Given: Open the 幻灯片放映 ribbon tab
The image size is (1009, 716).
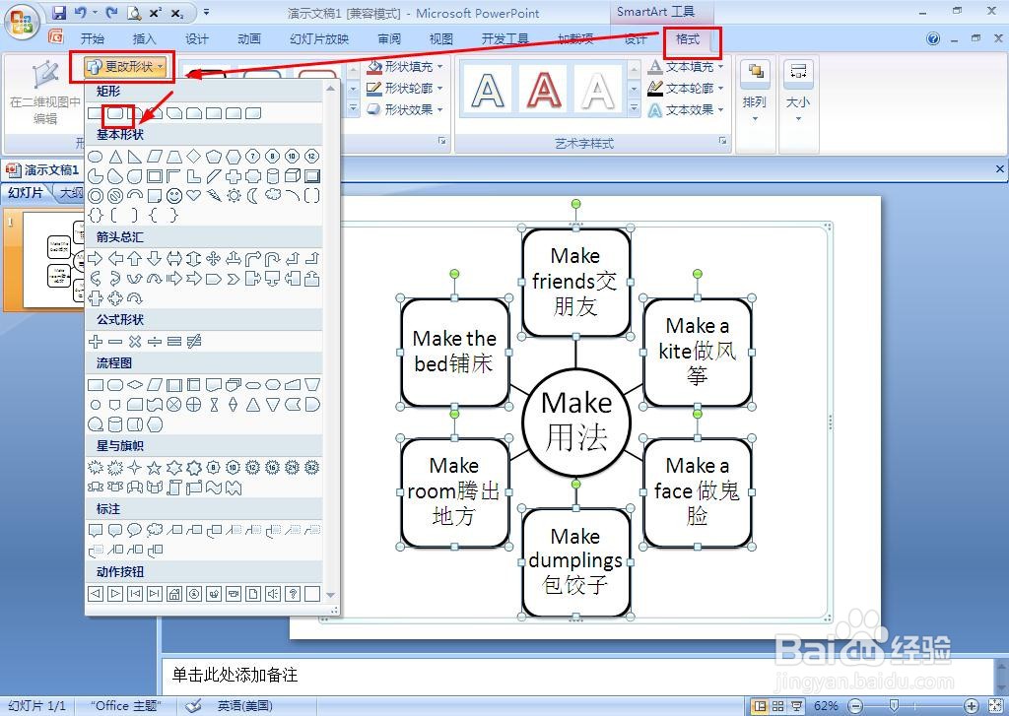Looking at the screenshot, I should coord(319,39).
